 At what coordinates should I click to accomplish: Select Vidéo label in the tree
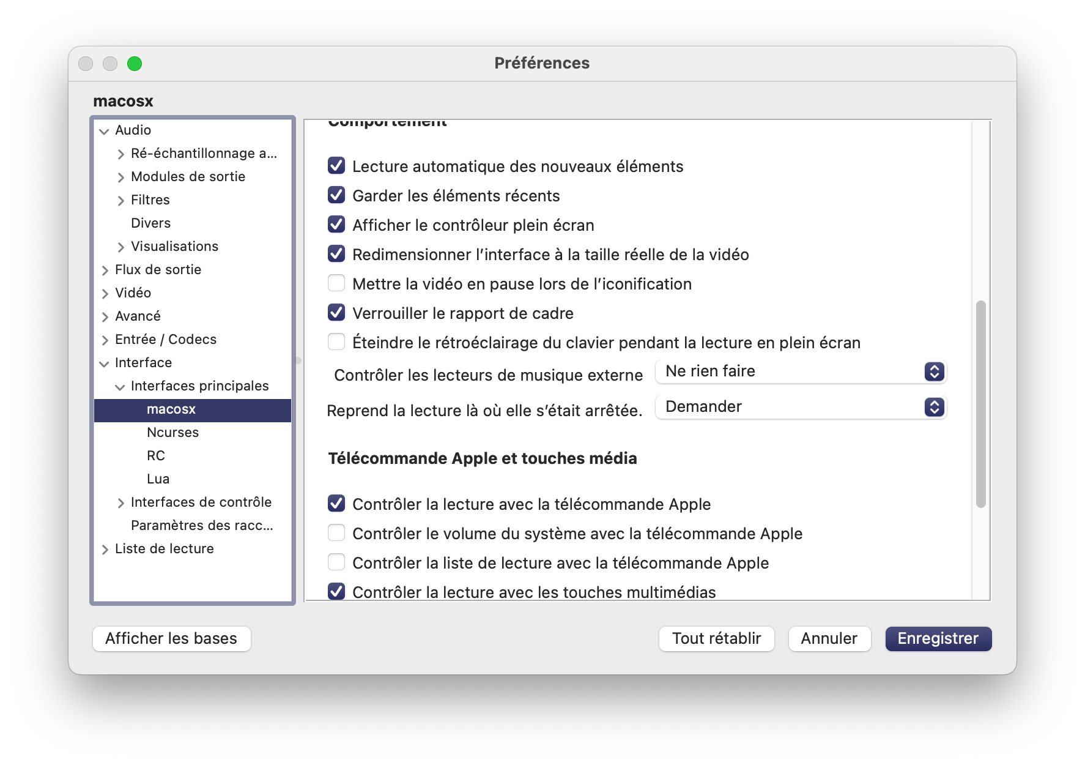[x=133, y=293]
